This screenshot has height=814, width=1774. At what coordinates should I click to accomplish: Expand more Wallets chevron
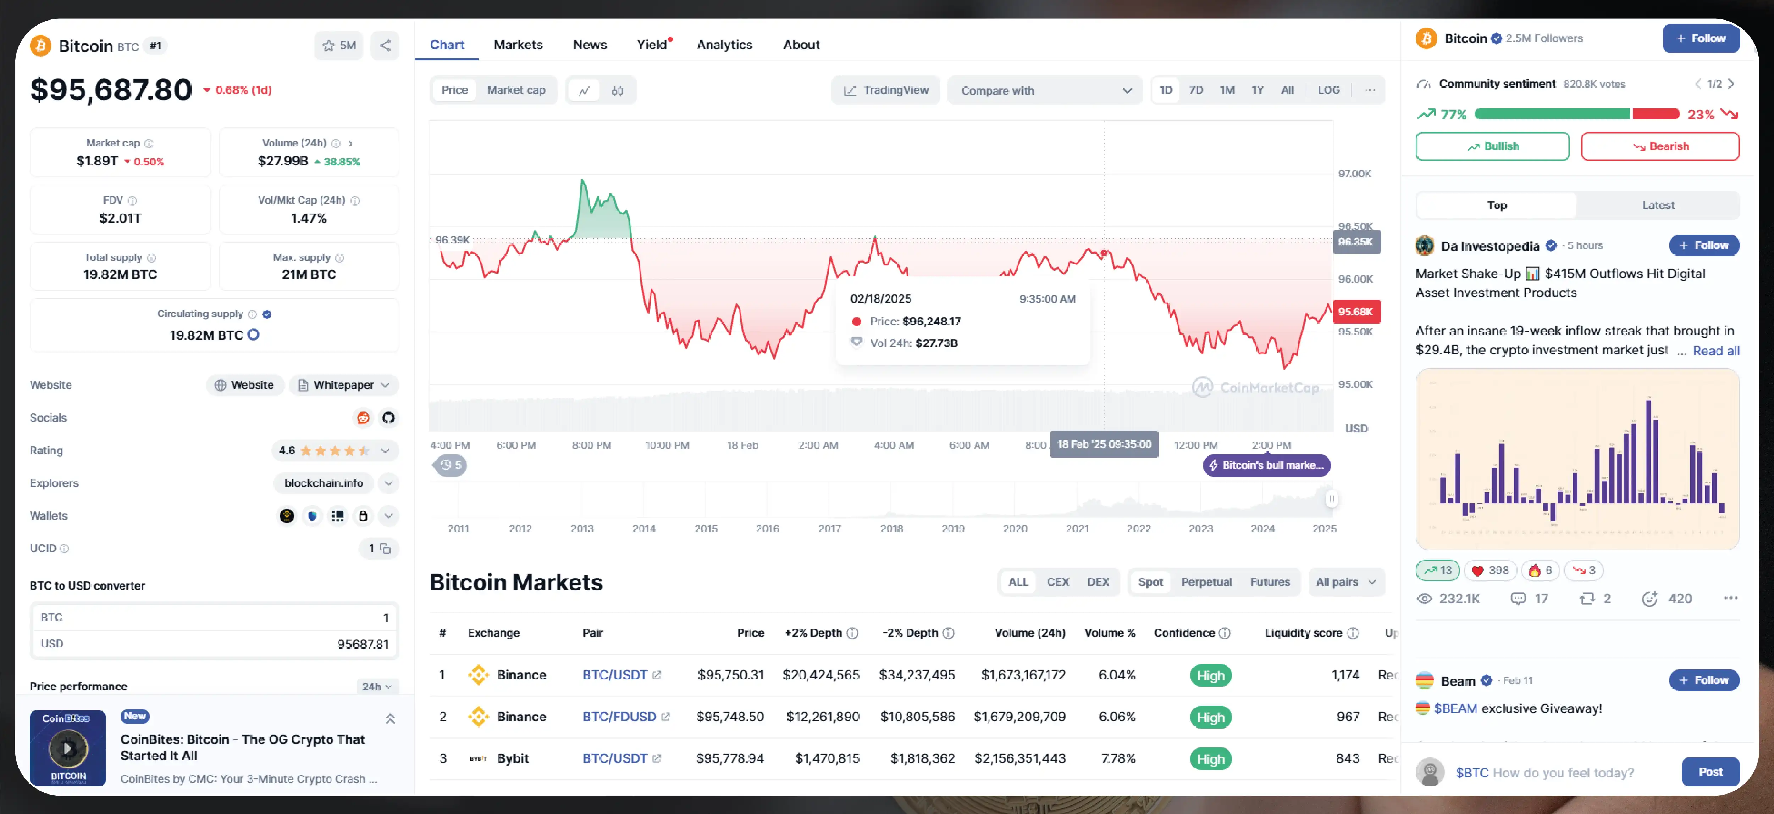[388, 516]
